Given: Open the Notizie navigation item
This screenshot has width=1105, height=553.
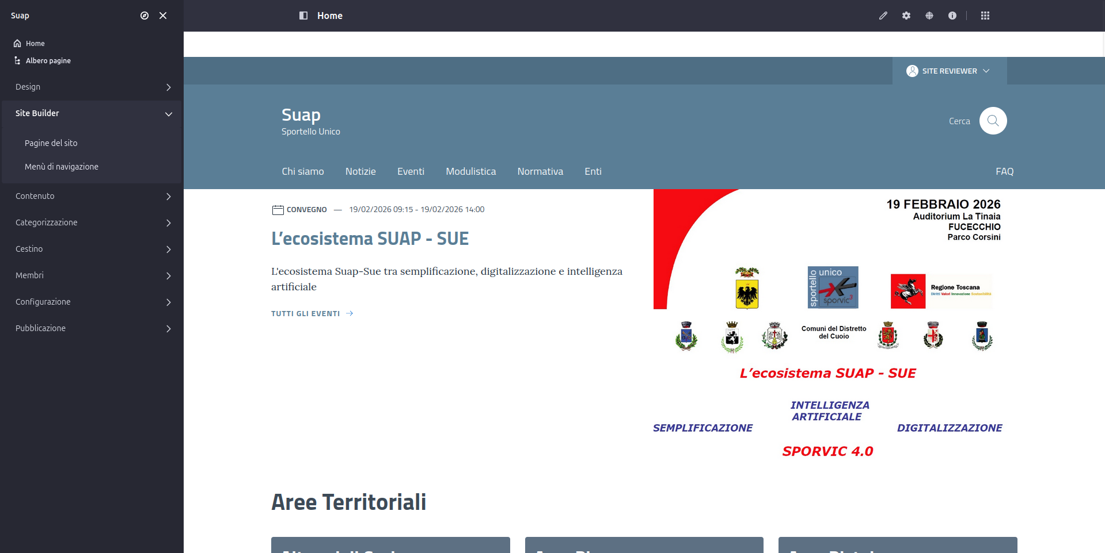Looking at the screenshot, I should [360, 171].
